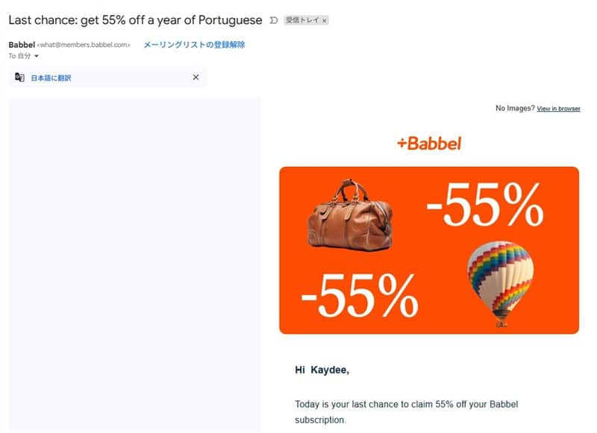
Task: Click the brown leather duffel bag image
Action: click(349, 215)
